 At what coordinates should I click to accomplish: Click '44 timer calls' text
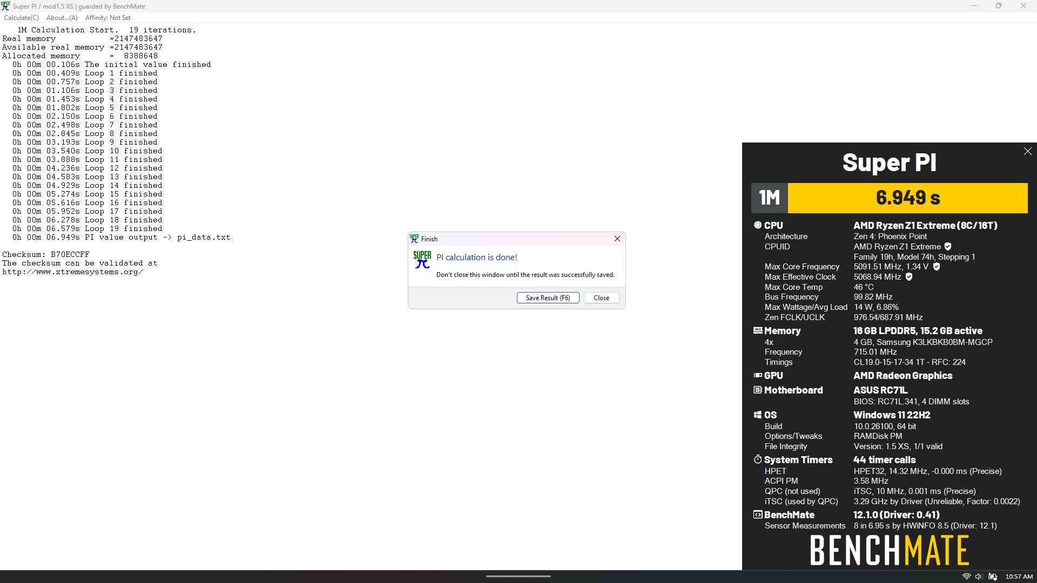[x=885, y=460]
